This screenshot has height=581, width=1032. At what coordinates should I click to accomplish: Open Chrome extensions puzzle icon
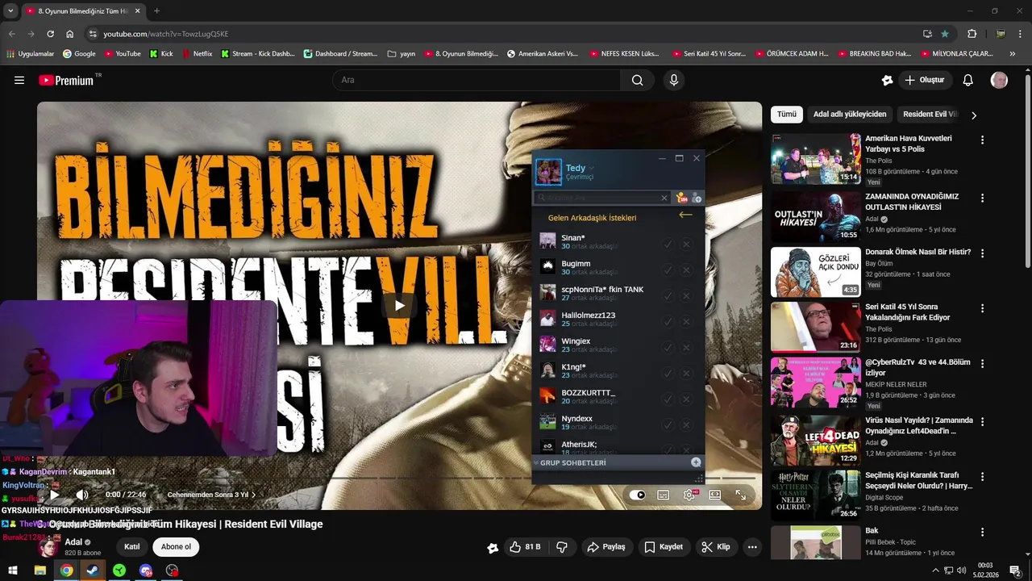pyautogui.click(x=972, y=34)
